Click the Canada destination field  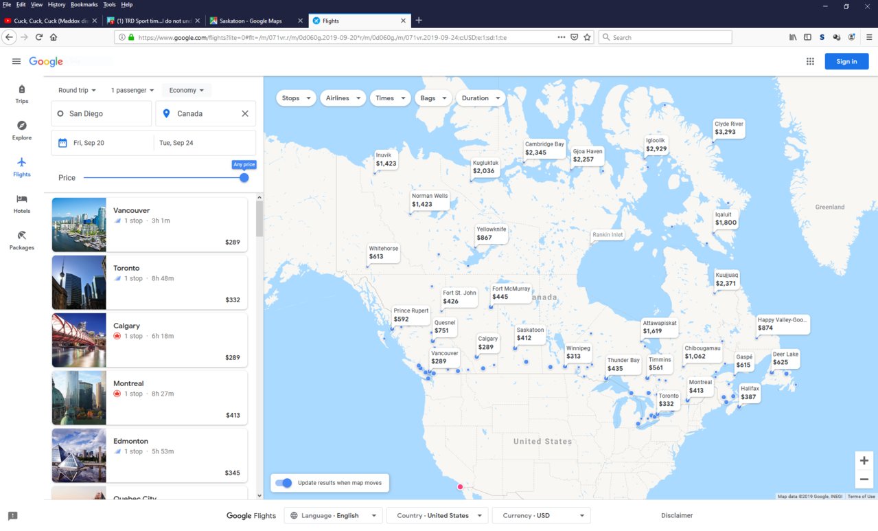[x=205, y=113]
